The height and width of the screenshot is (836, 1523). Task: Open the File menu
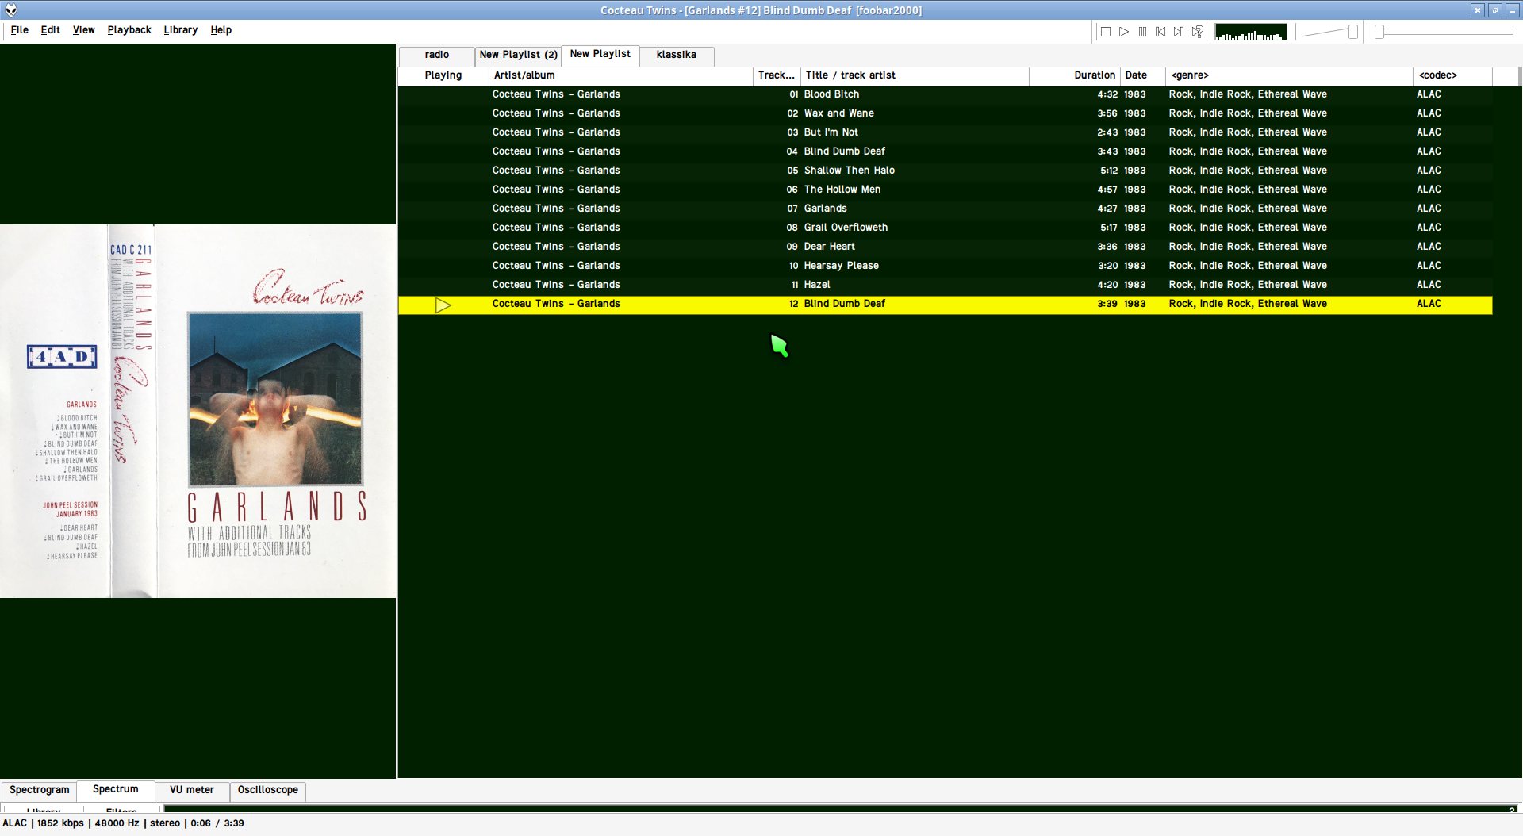click(x=19, y=30)
